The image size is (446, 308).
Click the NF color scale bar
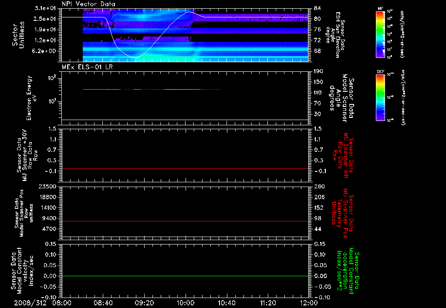(380, 34)
